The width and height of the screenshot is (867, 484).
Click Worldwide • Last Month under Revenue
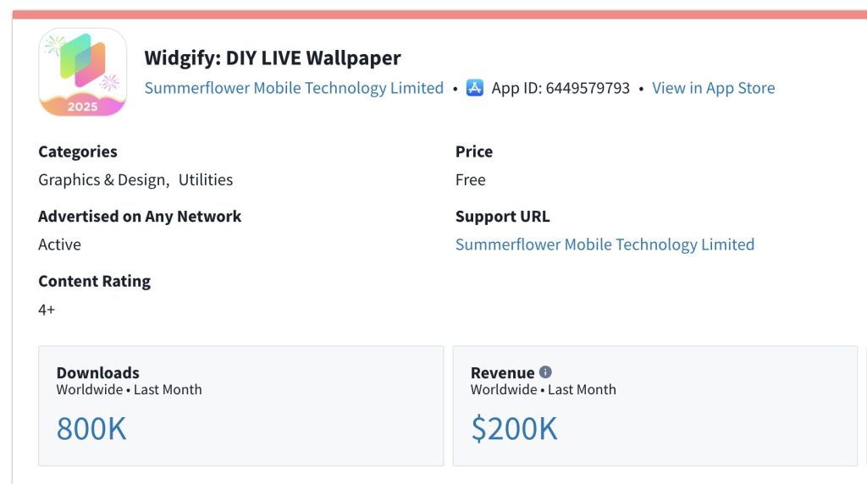543,390
